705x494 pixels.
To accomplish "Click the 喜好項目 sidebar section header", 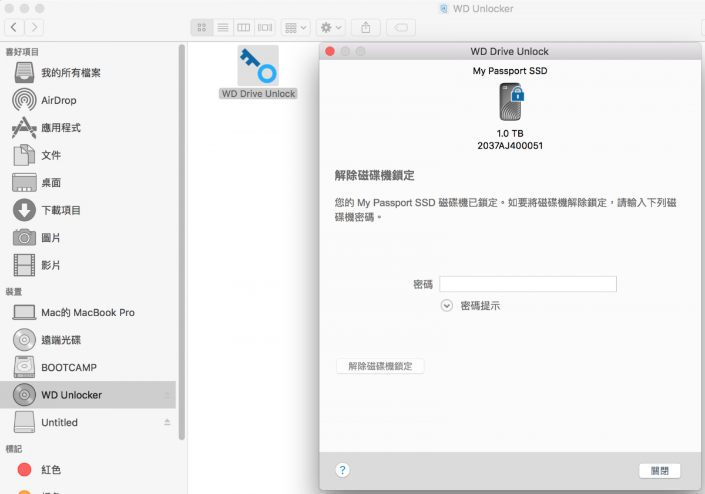I will pyautogui.click(x=22, y=52).
